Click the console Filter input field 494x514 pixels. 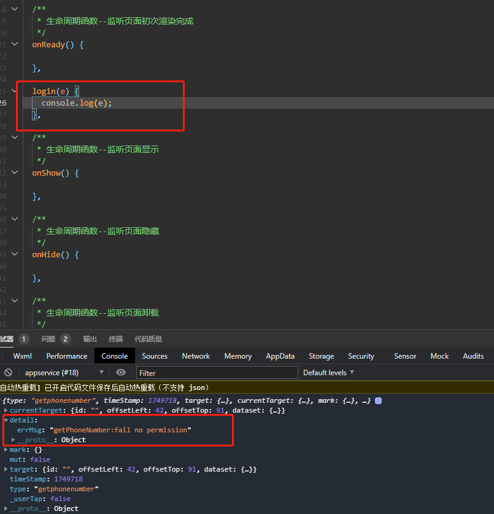[217, 373]
